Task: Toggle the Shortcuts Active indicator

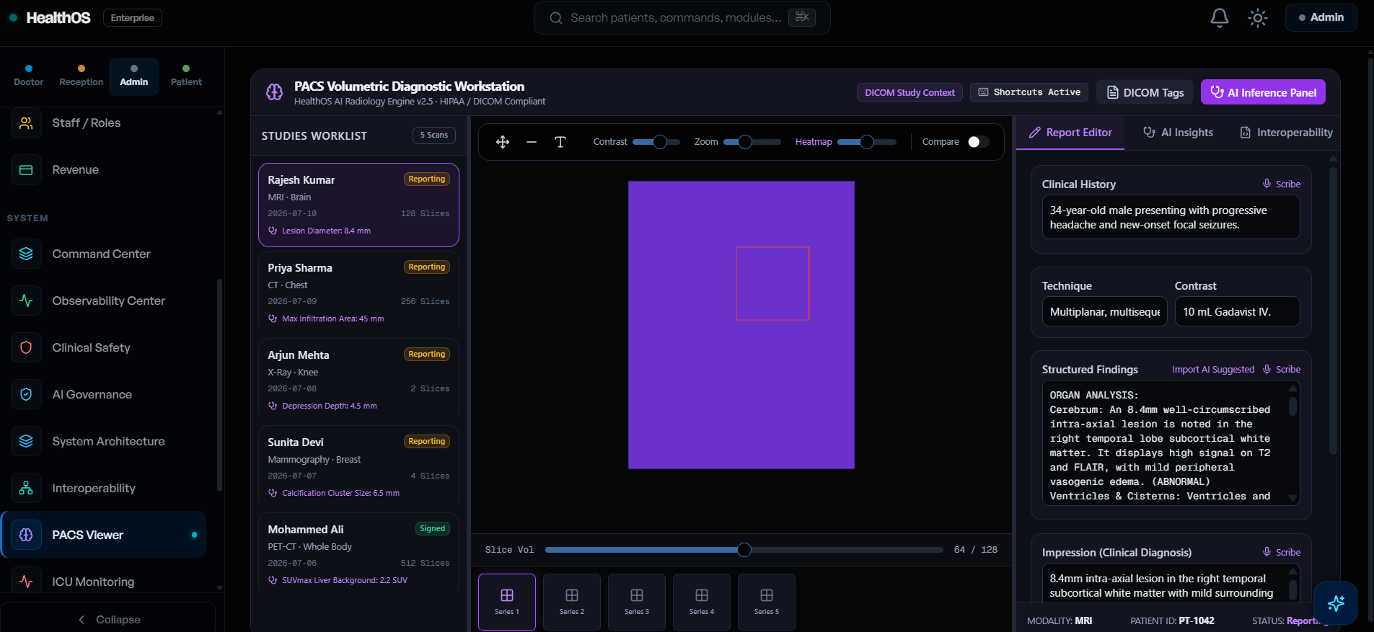Action: click(1029, 92)
